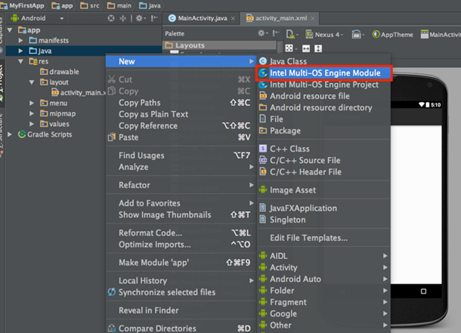Expand the values folder
Image resolution: width=461 pixels, height=333 pixels.
(x=32, y=124)
